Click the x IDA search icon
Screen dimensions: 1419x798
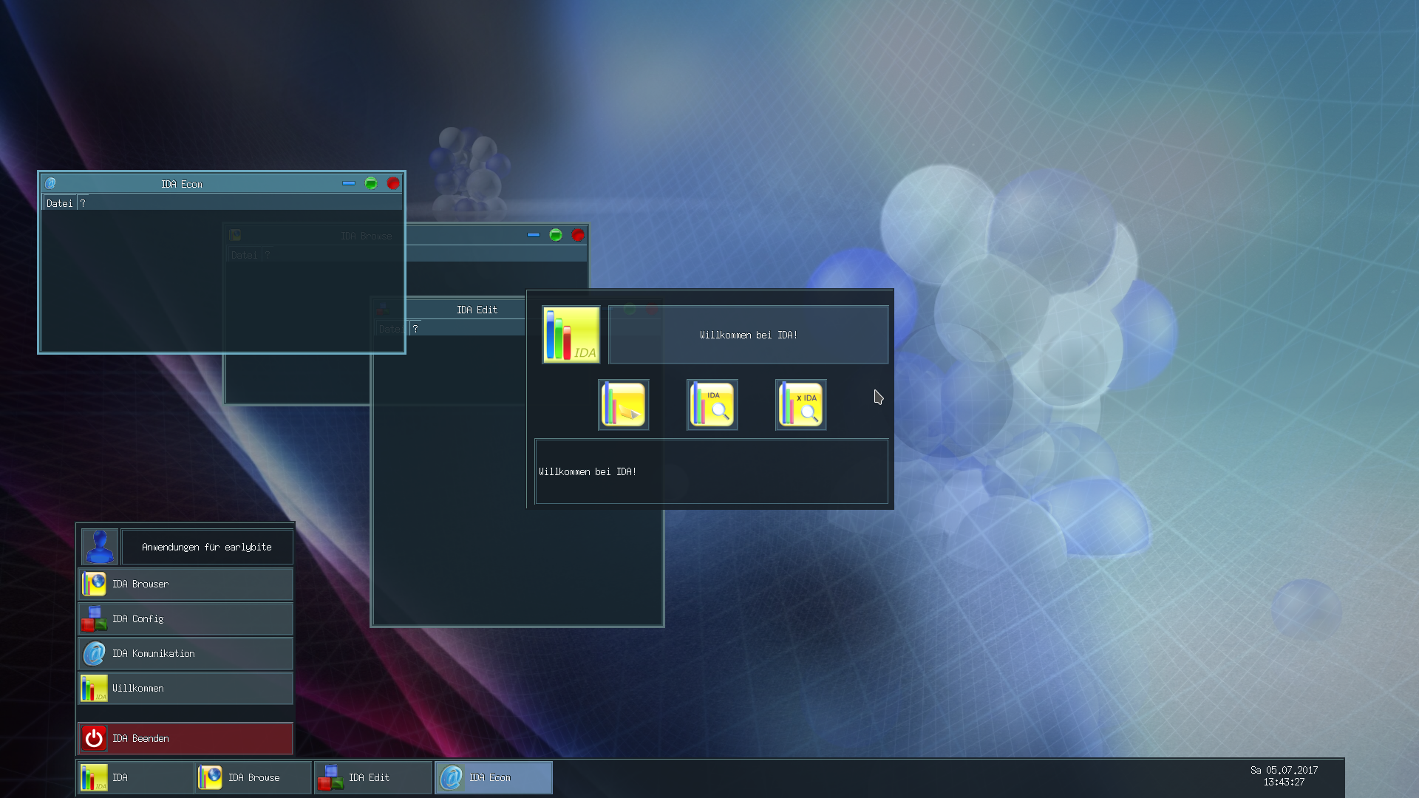(800, 404)
